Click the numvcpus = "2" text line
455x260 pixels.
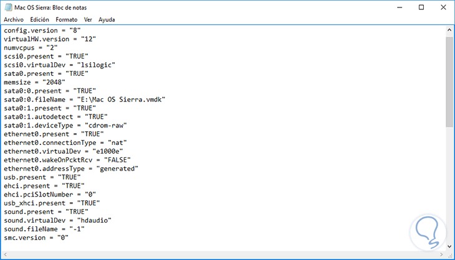click(x=32, y=47)
